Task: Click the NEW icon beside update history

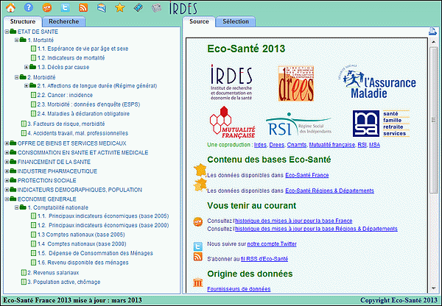Action: tap(198, 221)
